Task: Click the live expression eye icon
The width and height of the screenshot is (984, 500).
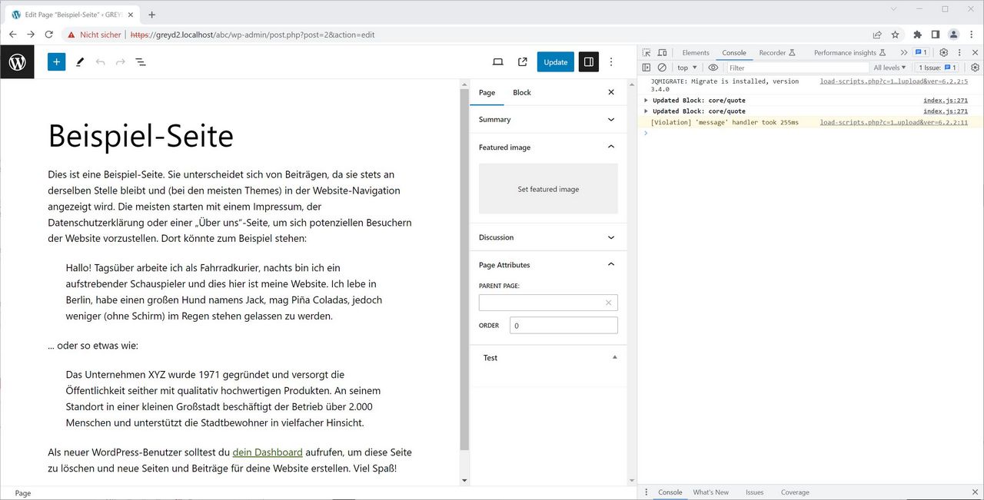Action: 713,68
